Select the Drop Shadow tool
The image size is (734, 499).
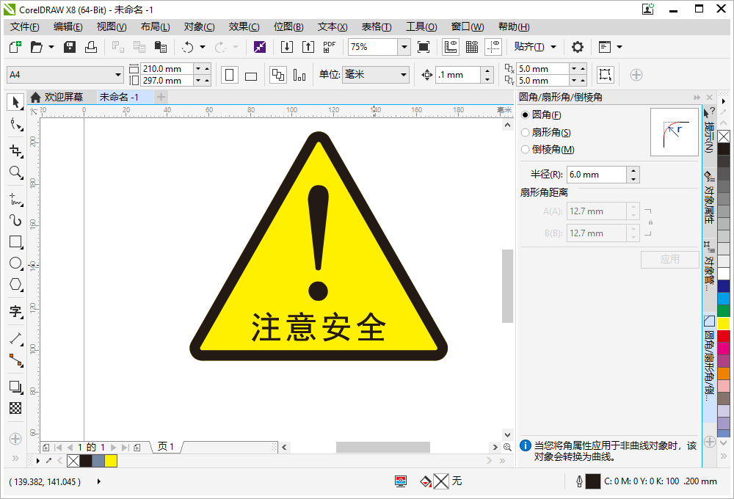click(15, 387)
